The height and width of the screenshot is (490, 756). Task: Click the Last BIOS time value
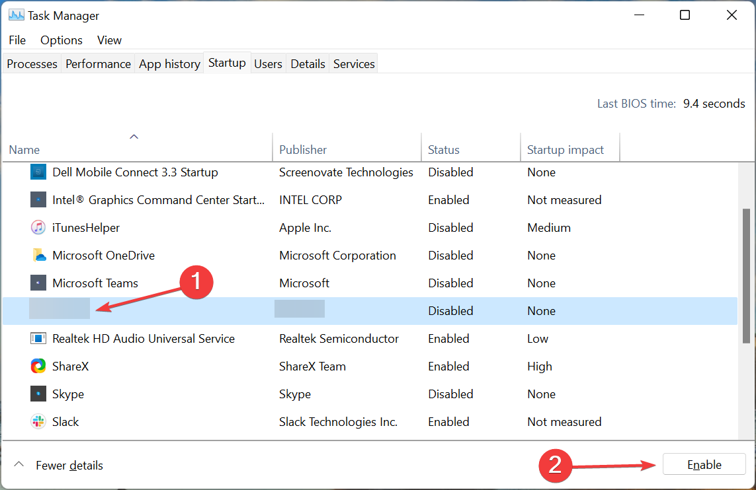click(714, 104)
